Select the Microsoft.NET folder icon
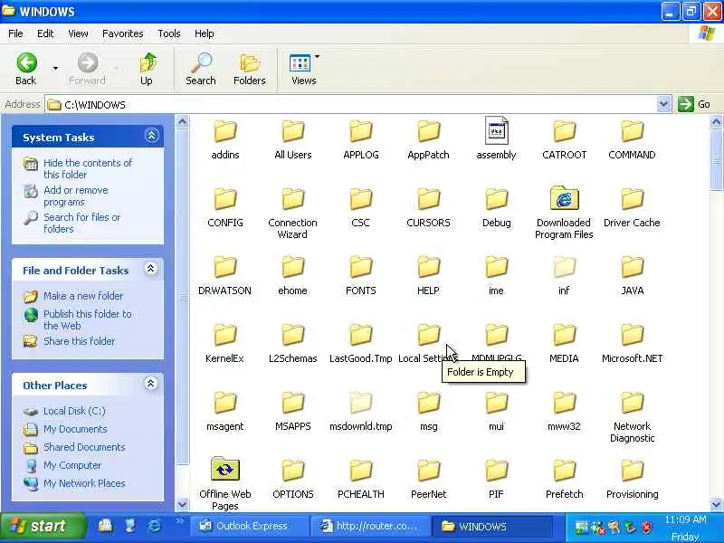Viewport: 724px width, 543px height. 632,335
